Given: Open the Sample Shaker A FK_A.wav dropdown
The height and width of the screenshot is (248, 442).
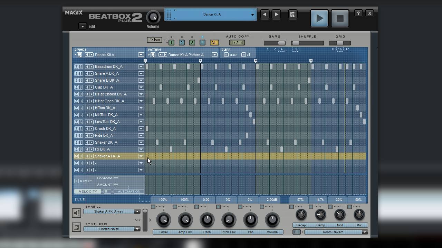Looking at the screenshot, I should [137, 211].
